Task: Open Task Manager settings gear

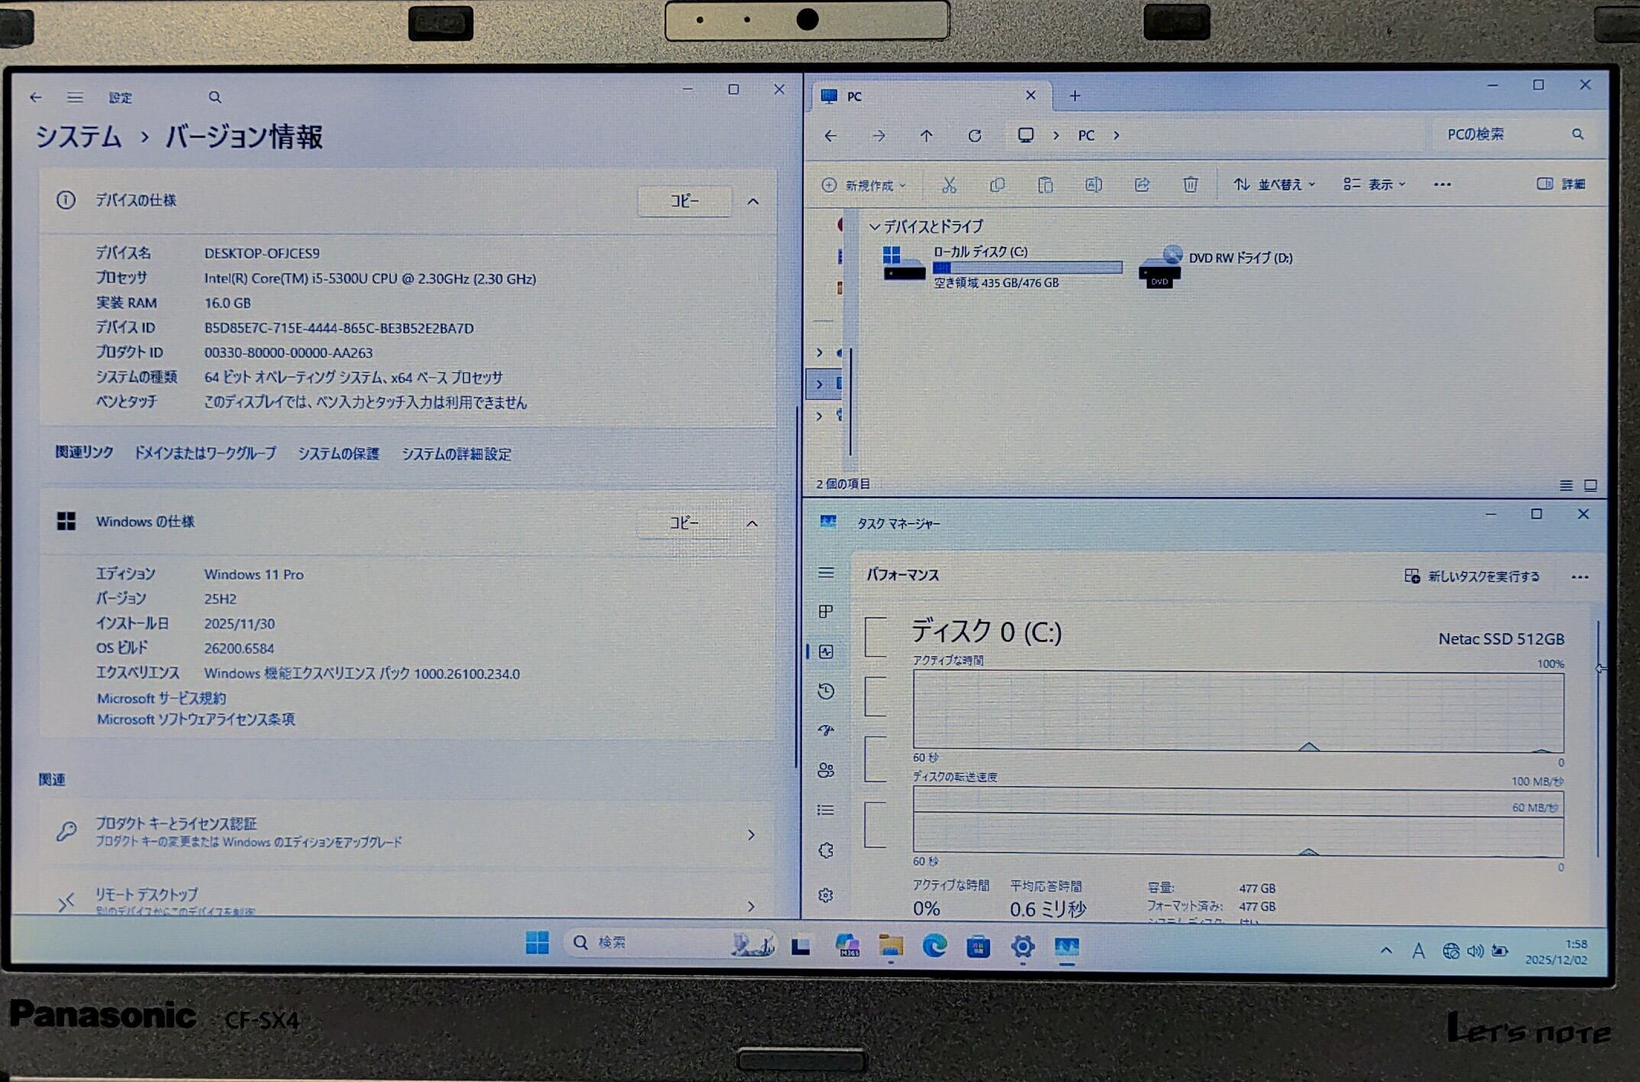Action: point(826,895)
